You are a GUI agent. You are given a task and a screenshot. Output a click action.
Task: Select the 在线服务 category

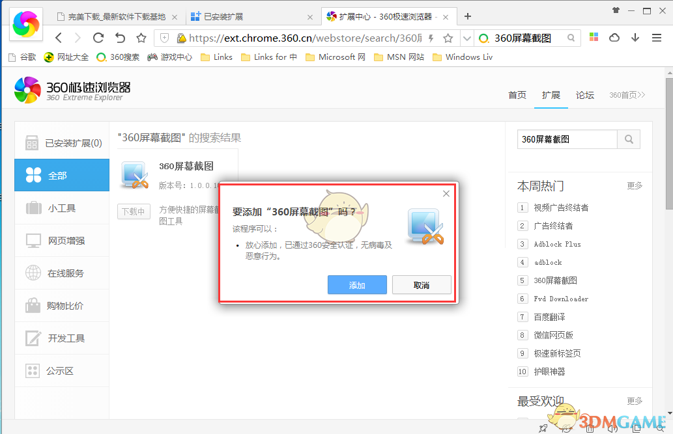tap(62, 273)
